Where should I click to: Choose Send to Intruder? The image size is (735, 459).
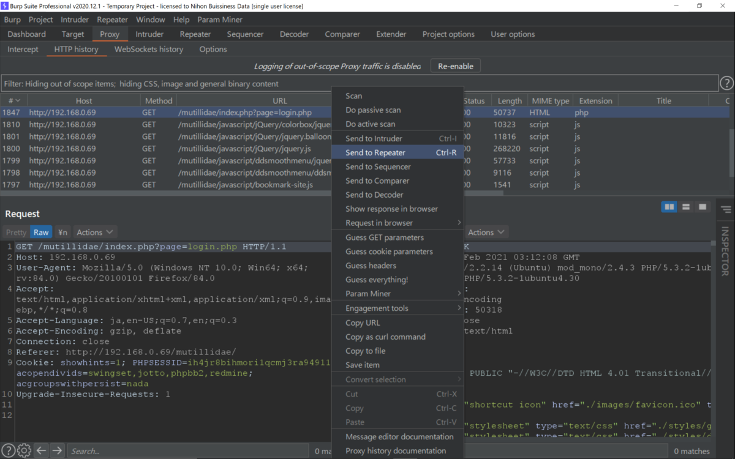397,138
